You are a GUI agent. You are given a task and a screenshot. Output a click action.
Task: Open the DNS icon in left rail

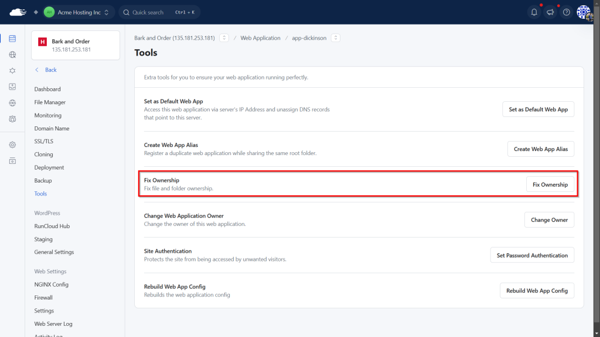(12, 103)
